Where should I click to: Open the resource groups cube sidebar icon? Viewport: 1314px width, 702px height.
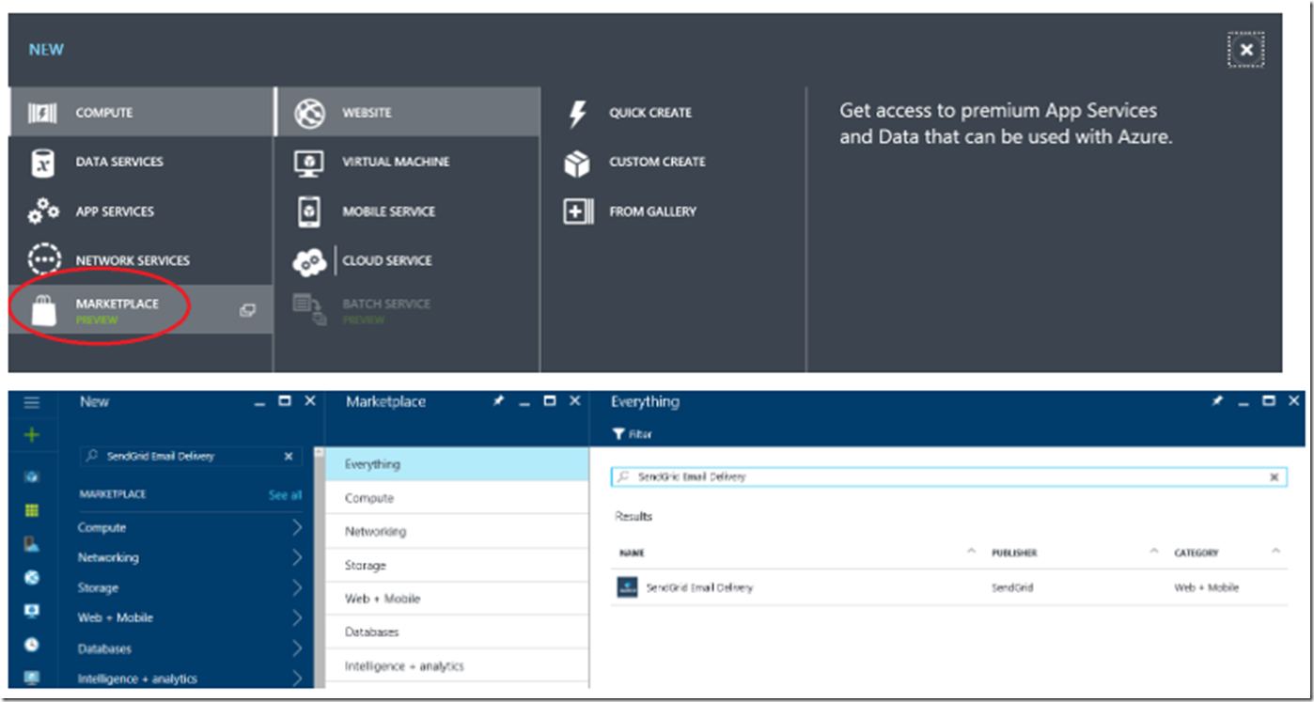(x=32, y=477)
